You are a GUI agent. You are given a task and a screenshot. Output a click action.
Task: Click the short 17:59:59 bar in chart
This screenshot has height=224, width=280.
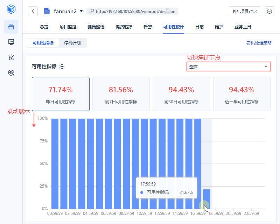pos(207,199)
